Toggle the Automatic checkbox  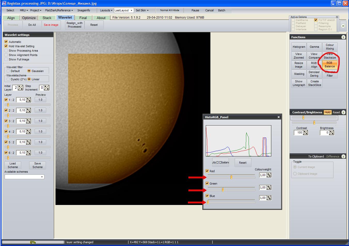tap(6, 42)
